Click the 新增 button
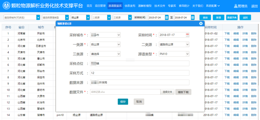This screenshot has width=260, height=120. (x=218, y=17)
